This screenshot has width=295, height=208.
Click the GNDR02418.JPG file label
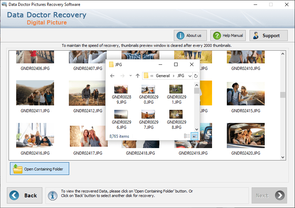(x=140, y=153)
